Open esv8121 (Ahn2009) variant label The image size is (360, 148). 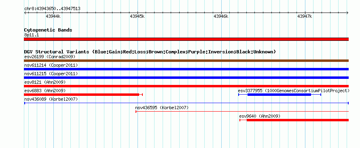[45, 82]
